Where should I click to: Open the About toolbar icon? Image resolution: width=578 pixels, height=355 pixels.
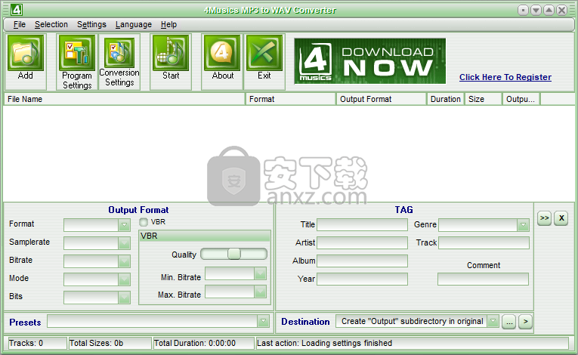(222, 53)
